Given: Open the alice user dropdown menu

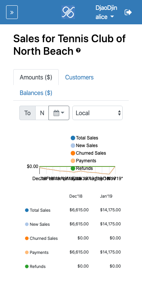Looking at the screenshot, I should [105, 17].
